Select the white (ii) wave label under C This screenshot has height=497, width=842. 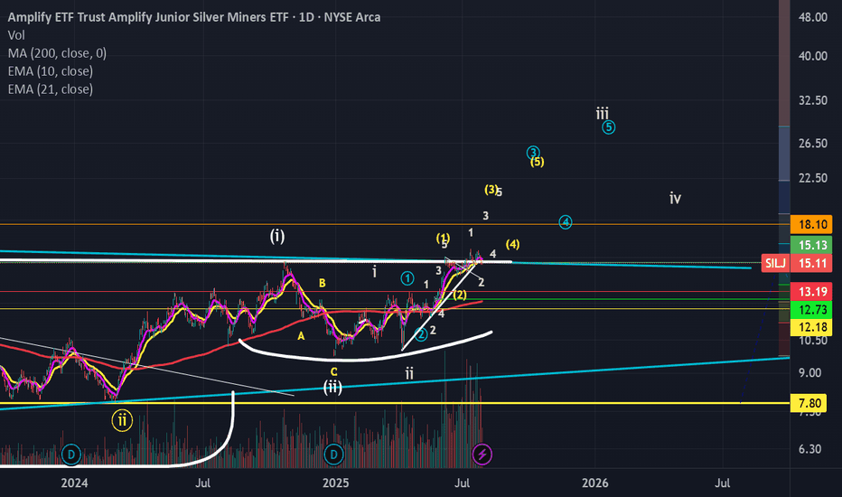pos(332,387)
